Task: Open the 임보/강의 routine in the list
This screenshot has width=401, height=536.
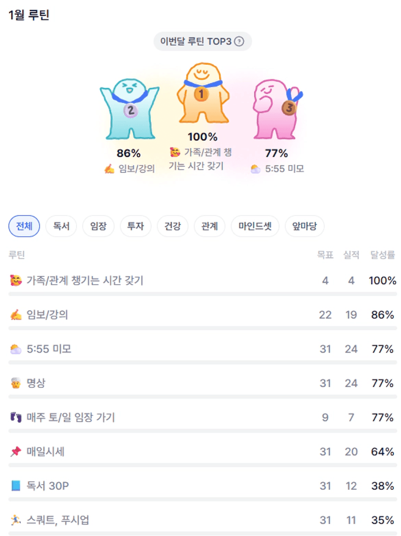Action: [x=47, y=315]
